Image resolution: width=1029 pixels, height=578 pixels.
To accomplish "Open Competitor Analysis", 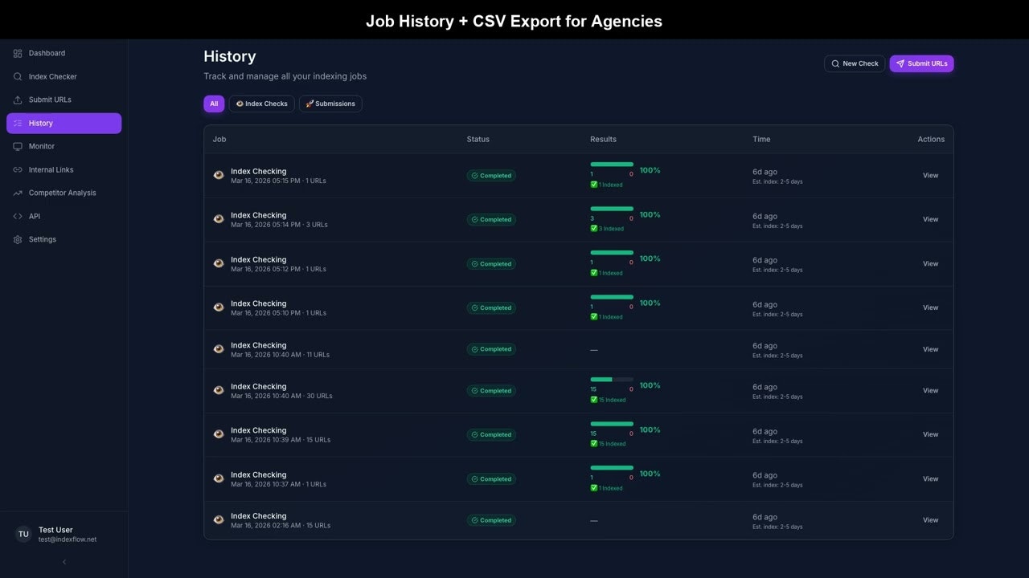I will point(64,193).
